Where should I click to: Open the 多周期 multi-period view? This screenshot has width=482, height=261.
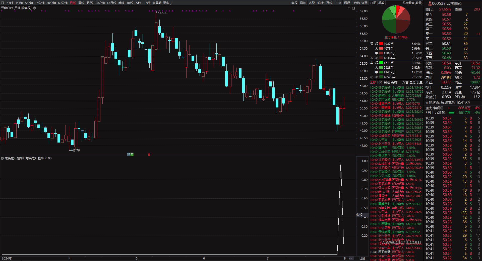pyautogui.click(x=157, y=3)
